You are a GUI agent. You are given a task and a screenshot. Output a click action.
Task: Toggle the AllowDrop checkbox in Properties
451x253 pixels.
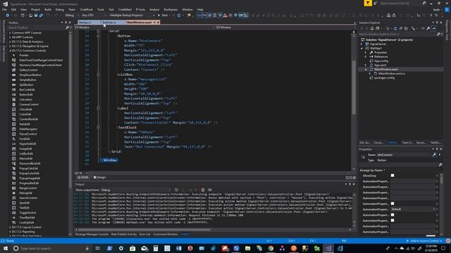(393, 176)
